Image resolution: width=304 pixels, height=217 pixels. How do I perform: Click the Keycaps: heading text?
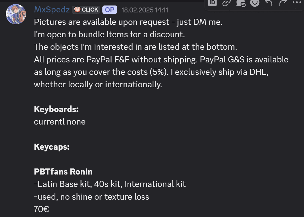click(x=52, y=147)
